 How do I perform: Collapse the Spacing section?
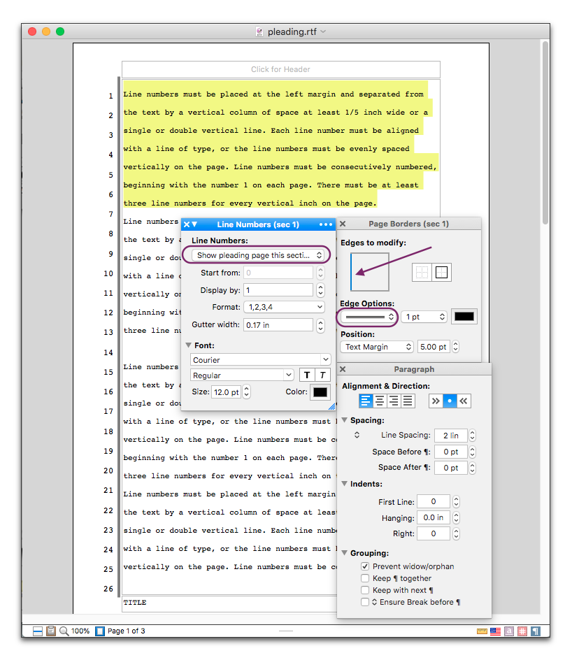(x=345, y=420)
